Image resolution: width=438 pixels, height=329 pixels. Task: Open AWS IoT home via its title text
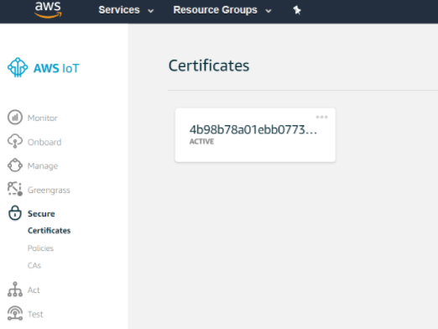click(56, 68)
